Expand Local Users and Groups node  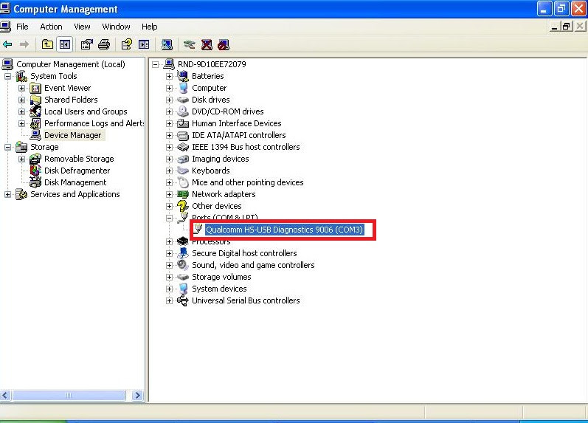21,112
